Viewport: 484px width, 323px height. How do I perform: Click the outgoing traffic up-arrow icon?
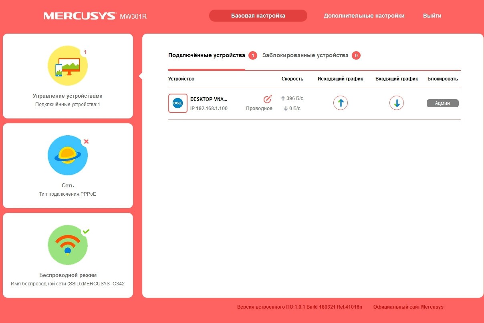coord(340,103)
